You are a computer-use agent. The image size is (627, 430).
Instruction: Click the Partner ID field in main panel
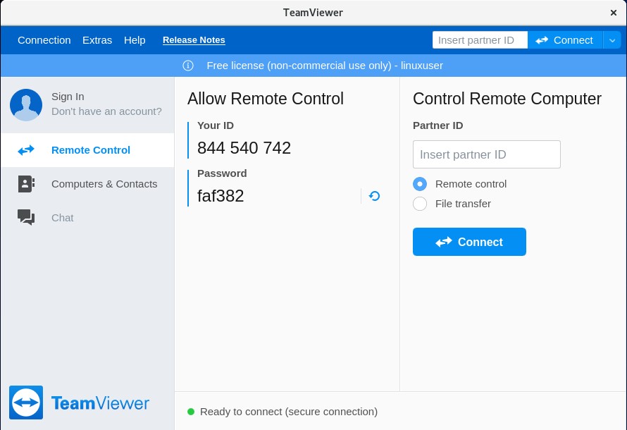(x=486, y=154)
